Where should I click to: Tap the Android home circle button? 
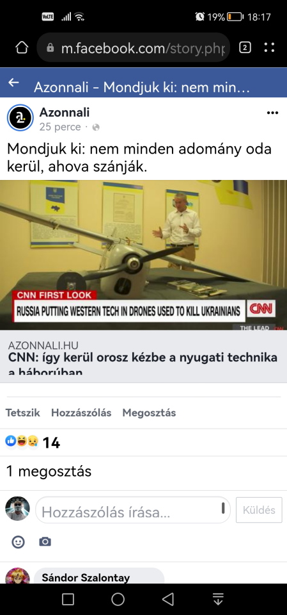click(x=118, y=599)
